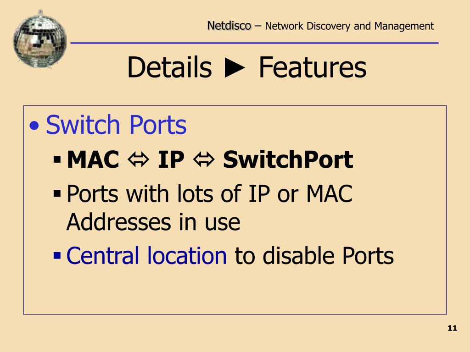470x352 pixels.
Task: Click the bold SwitchPort text
Action: 288,159
